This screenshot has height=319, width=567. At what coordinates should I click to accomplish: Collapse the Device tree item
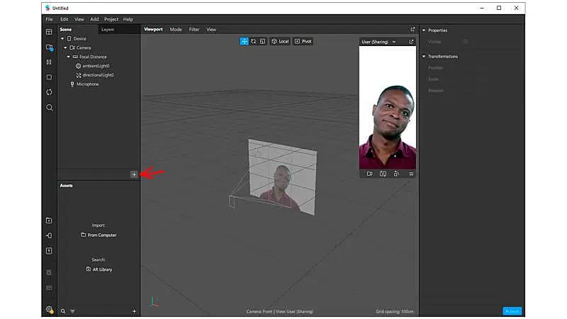coord(62,38)
